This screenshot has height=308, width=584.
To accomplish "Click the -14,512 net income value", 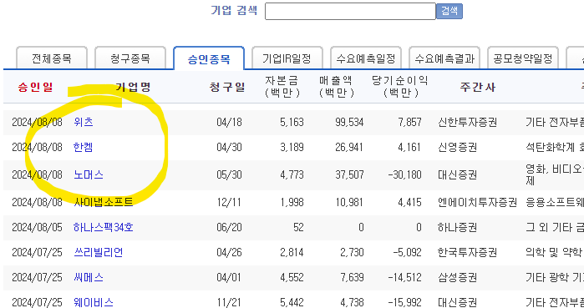I will pyautogui.click(x=405, y=277).
